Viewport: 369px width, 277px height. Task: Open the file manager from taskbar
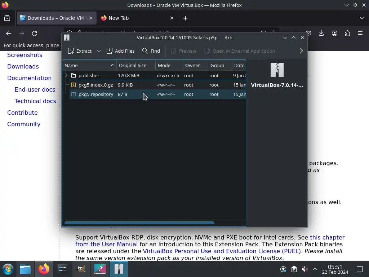tap(25, 269)
